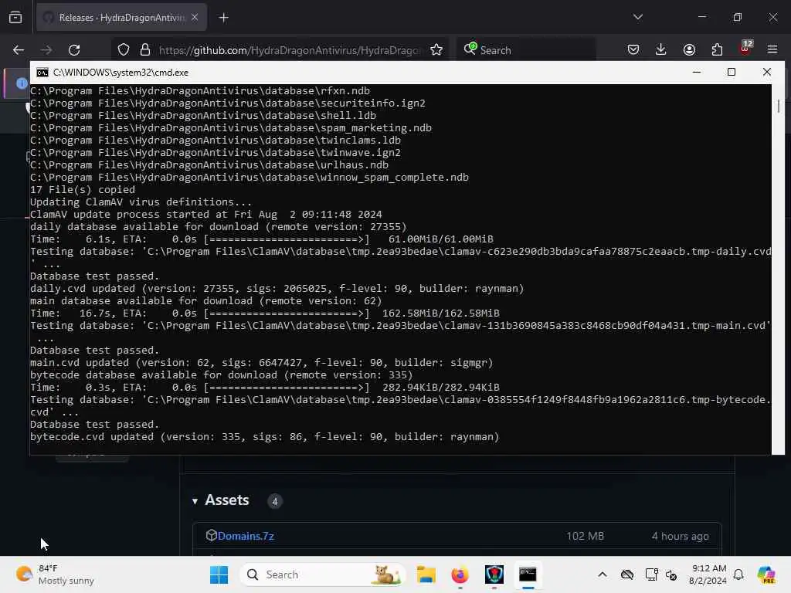The image size is (791, 593).
Task: Open the OneDrive cloud tray icon
Action: (627, 574)
